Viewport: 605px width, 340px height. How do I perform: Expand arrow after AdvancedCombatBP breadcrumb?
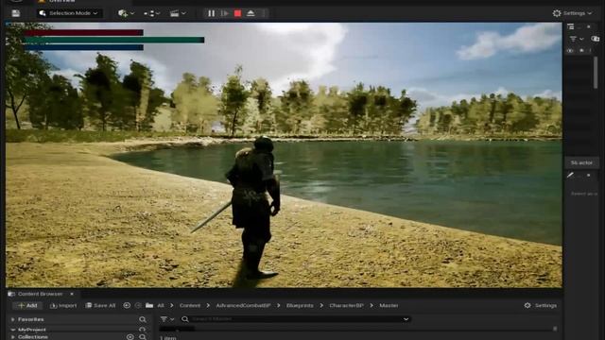278,305
